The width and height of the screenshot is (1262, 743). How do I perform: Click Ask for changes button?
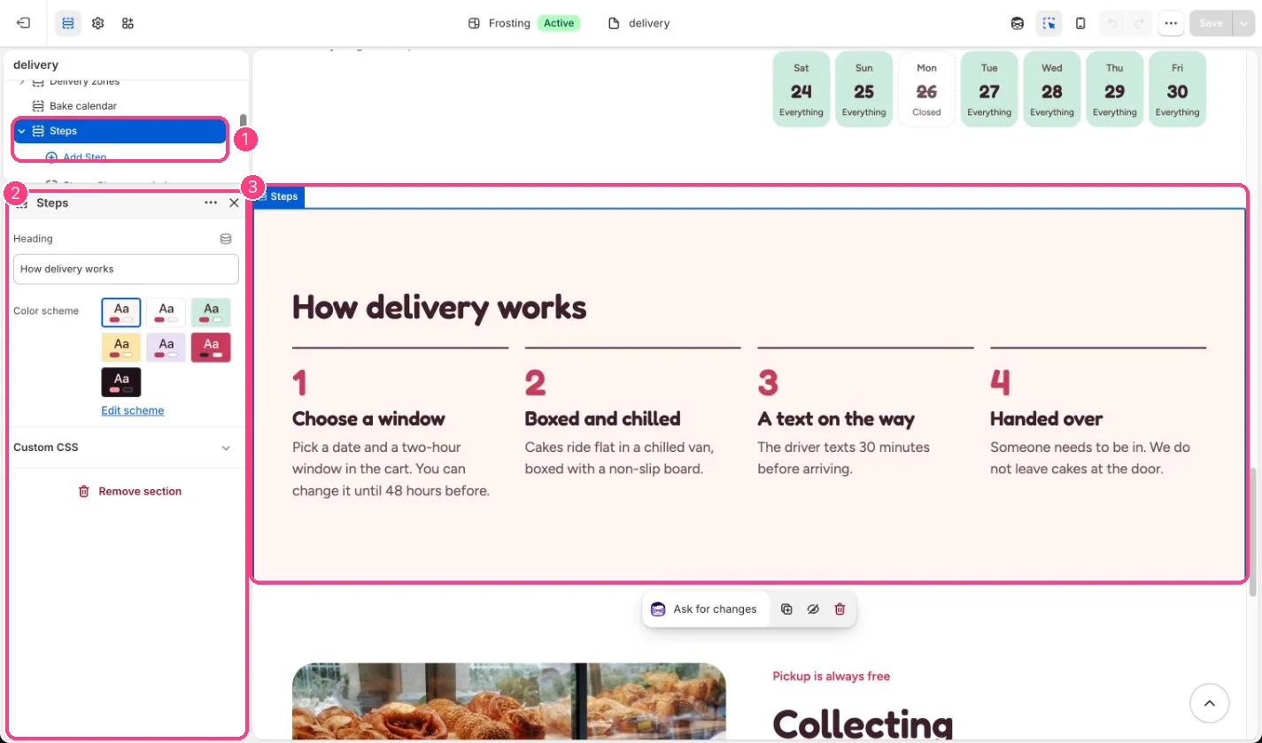click(x=704, y=609)
